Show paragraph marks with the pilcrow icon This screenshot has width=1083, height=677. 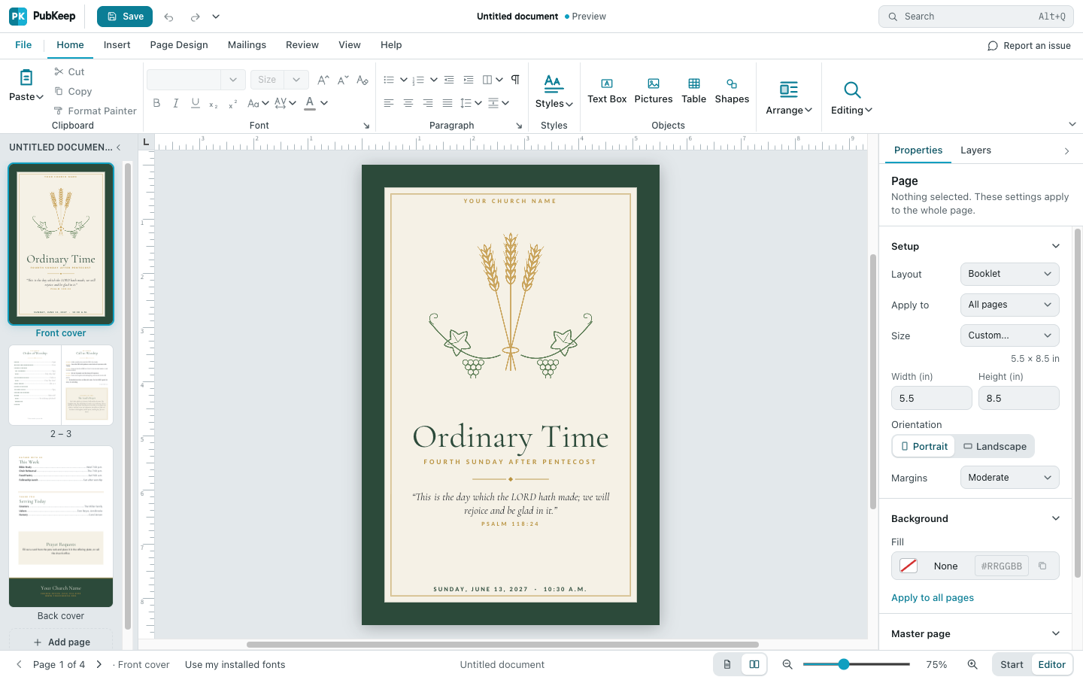tap(515, 79)
